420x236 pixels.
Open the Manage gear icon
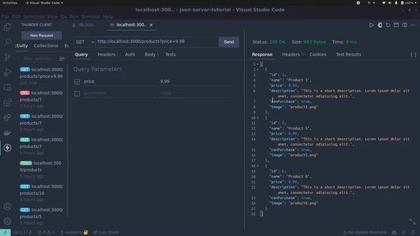click(7, 221)
